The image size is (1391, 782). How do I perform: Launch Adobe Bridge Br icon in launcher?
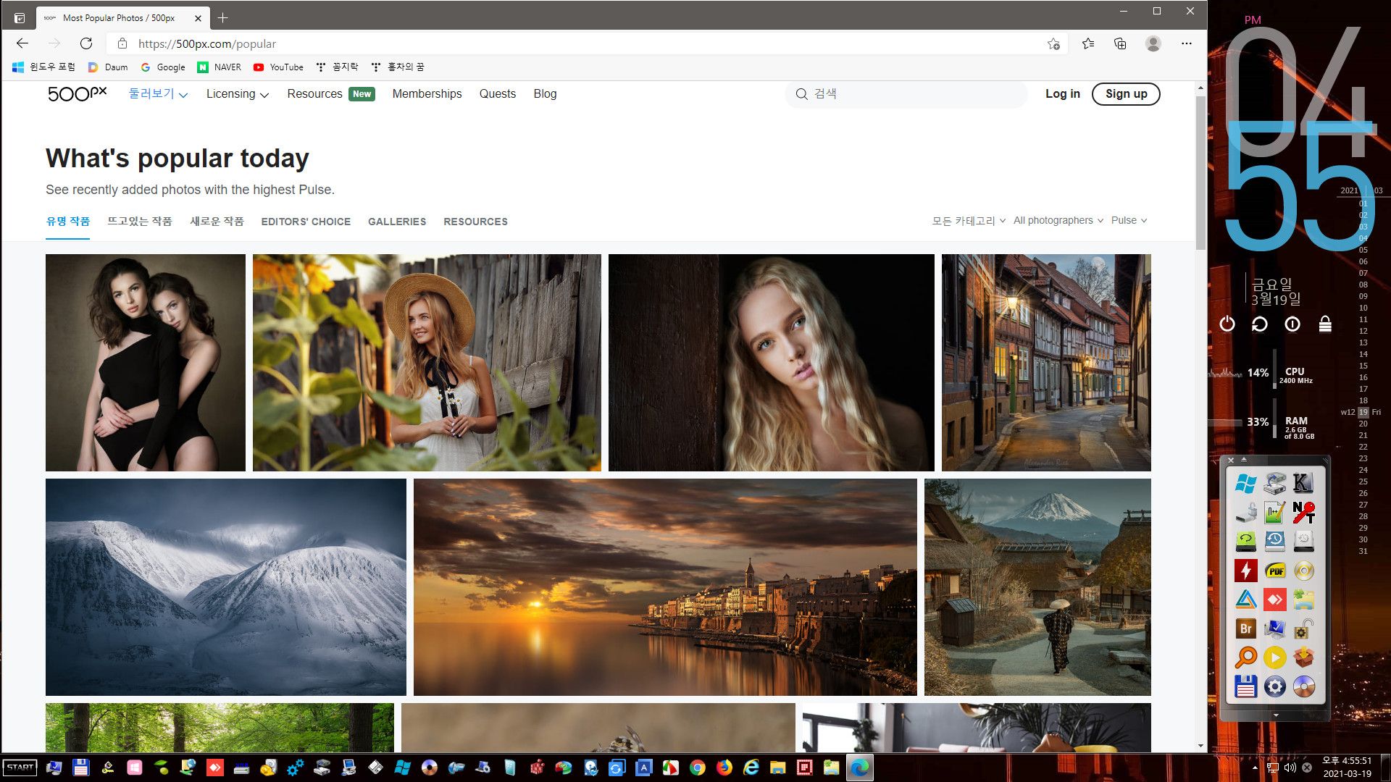[1245, 628]
